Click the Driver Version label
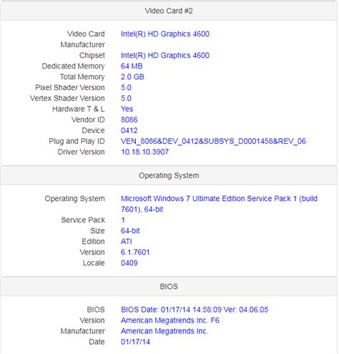This screenshot has height=354, width=339. [x=82, y=152]
